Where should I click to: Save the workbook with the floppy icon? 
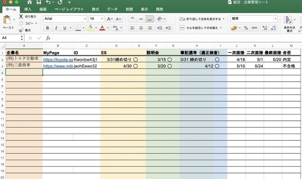pos(39,2)
